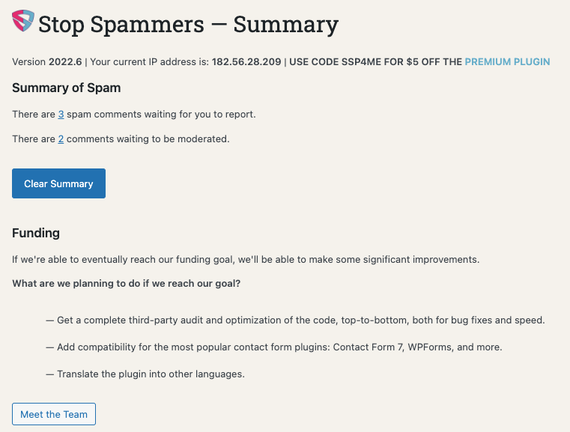Click the bold question about reaching our goal
570x432 pixels.
[x=126, y=284]
